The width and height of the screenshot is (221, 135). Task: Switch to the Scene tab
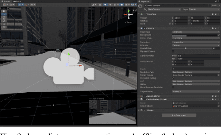point(6,1)
